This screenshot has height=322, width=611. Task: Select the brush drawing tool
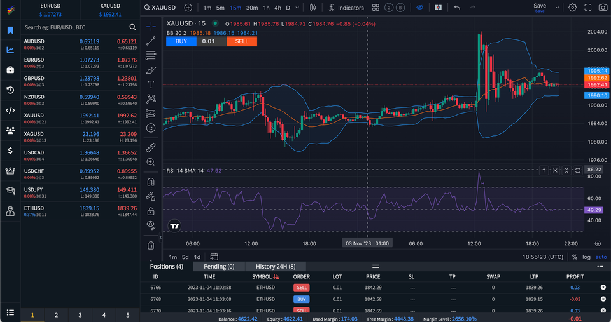pyautogui.click(x=151, y=70)
